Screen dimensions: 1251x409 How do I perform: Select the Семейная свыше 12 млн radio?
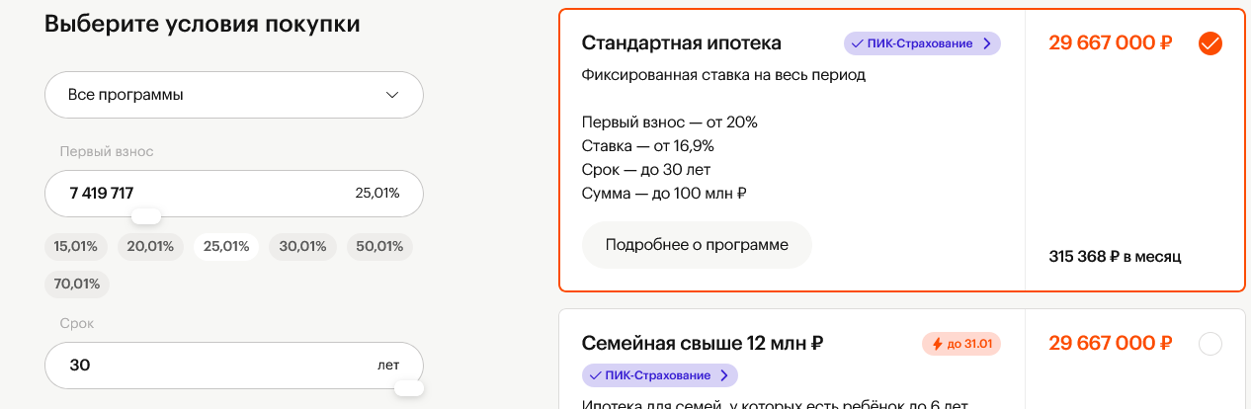(1209, 344)
